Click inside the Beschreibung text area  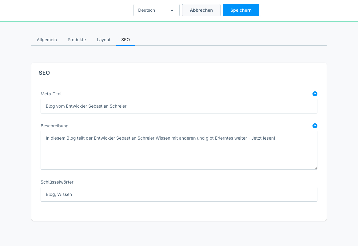tap(179, 154)
